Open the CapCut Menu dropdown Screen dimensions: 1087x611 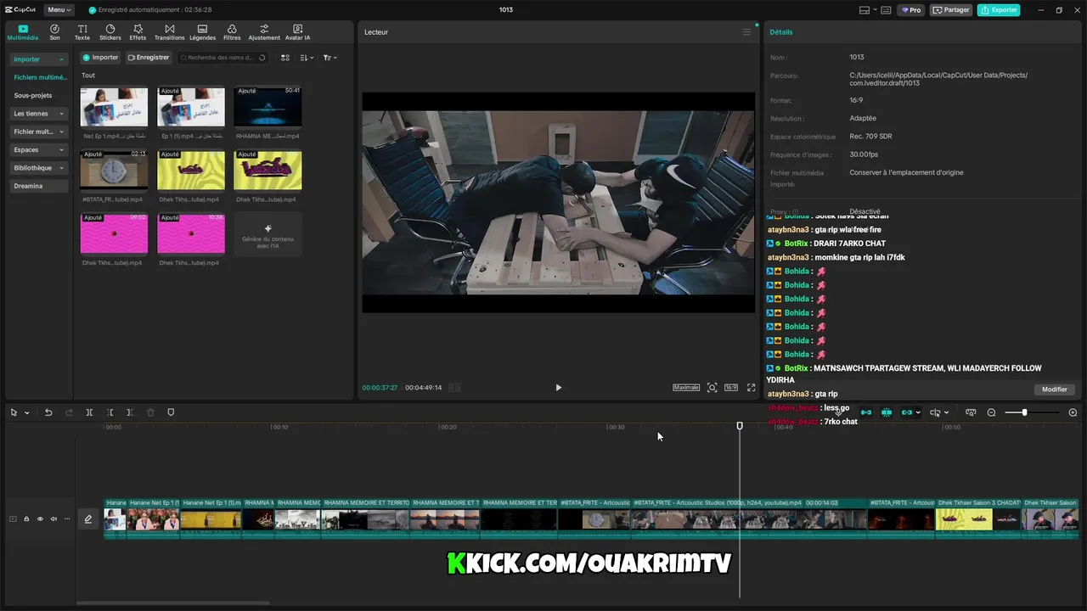[59, 10]
